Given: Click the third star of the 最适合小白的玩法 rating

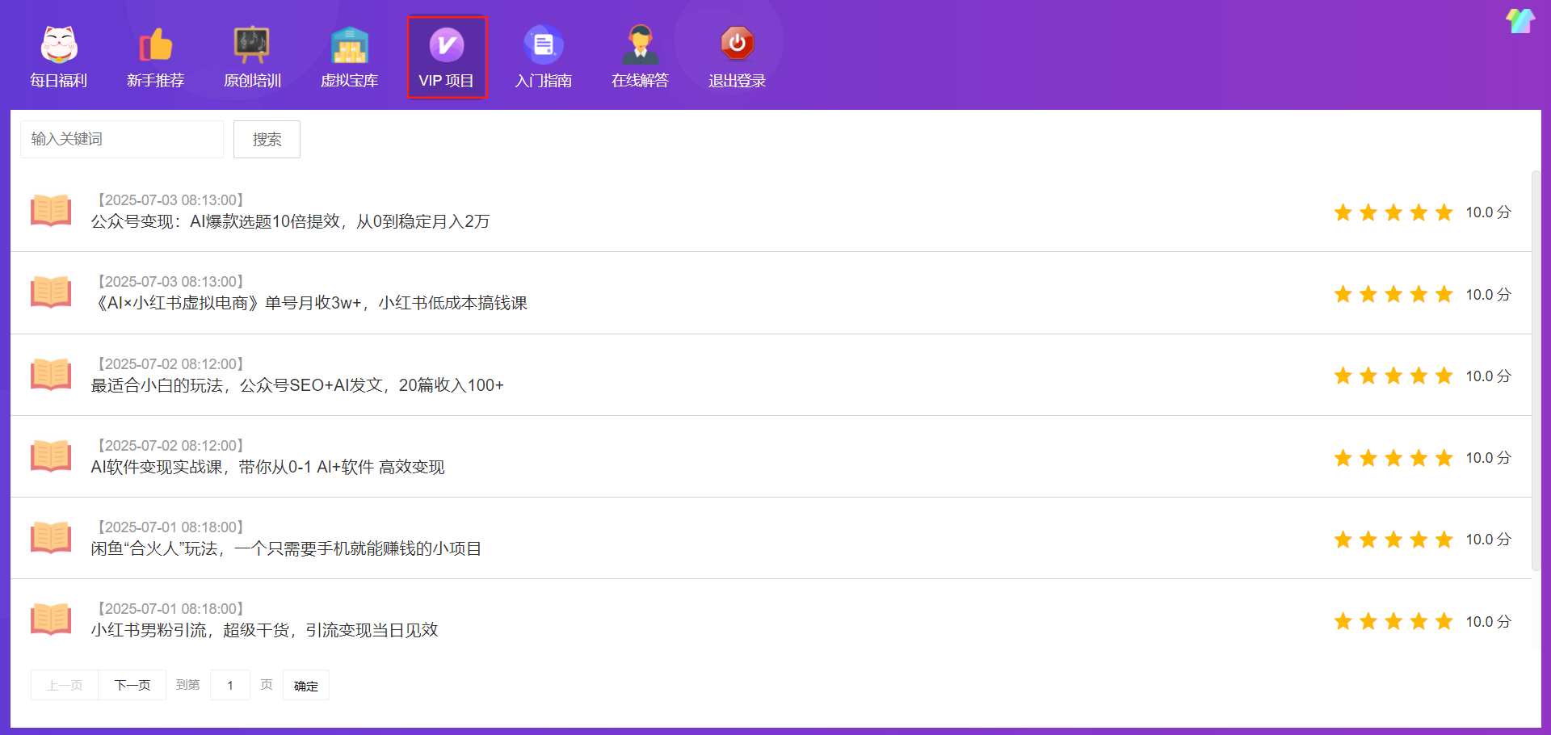Looking at the screenshot, I should 1393,376.
